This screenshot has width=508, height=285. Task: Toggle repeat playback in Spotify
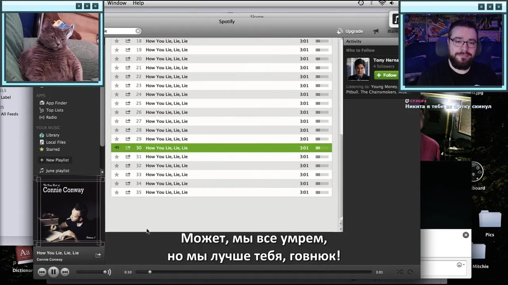click(410, 272)
